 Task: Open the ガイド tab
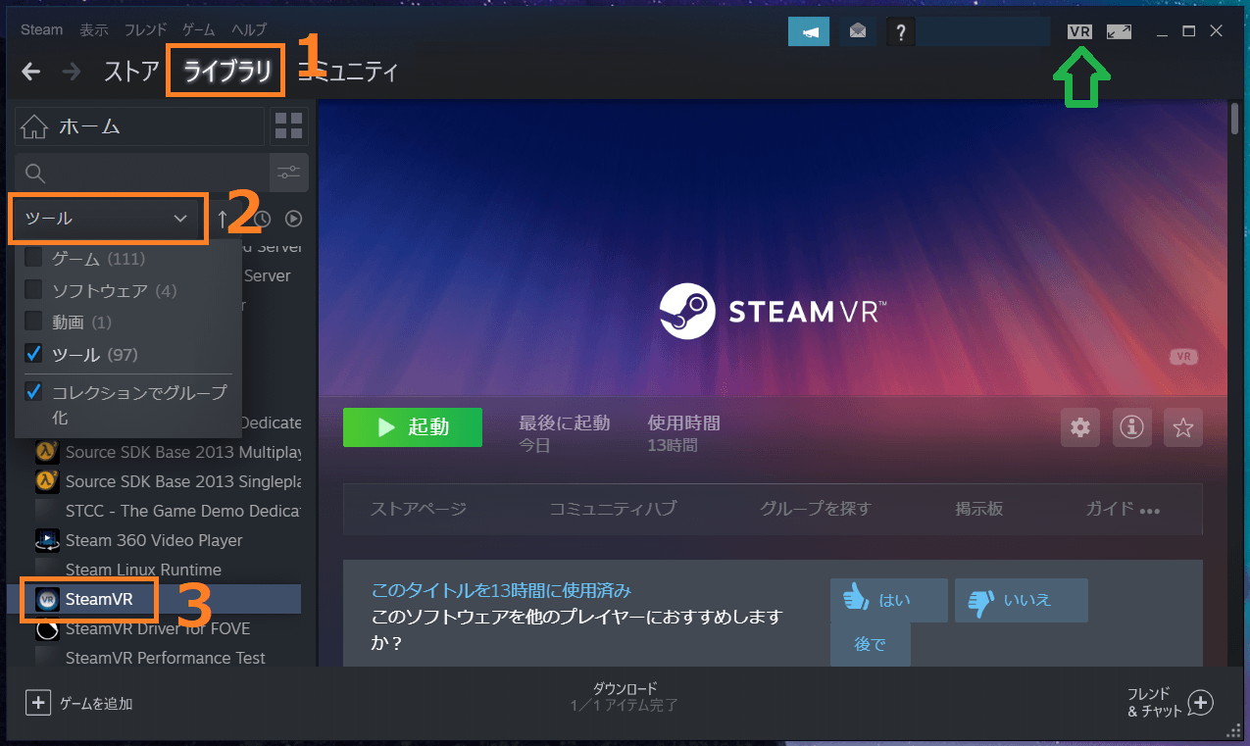point(1110,509)
